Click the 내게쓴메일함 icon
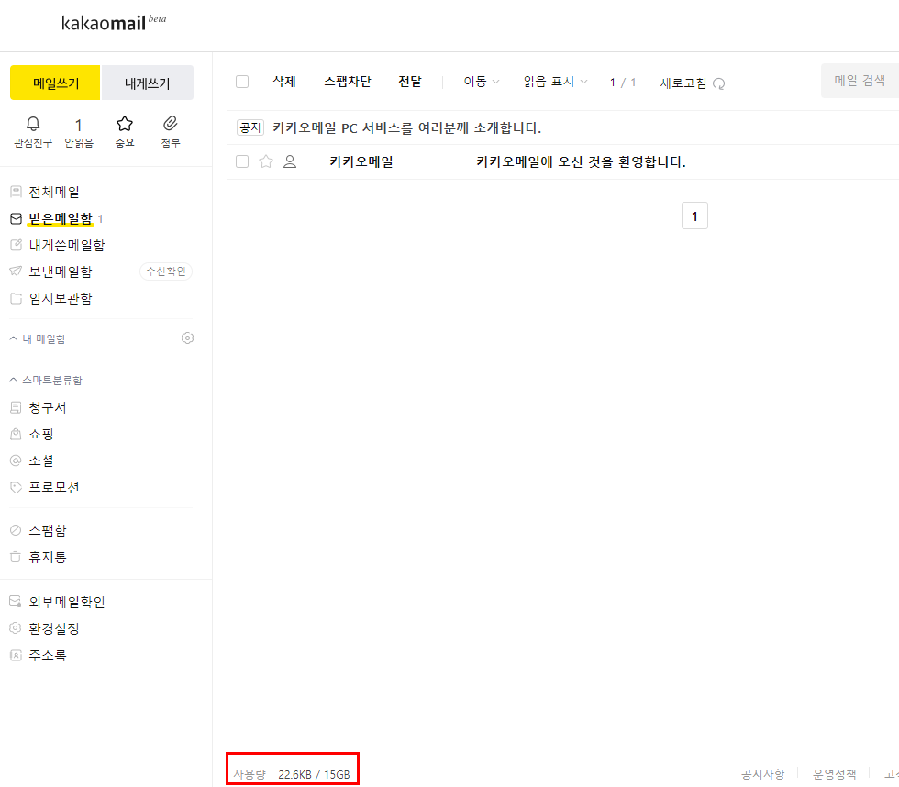 click(17, 245)
